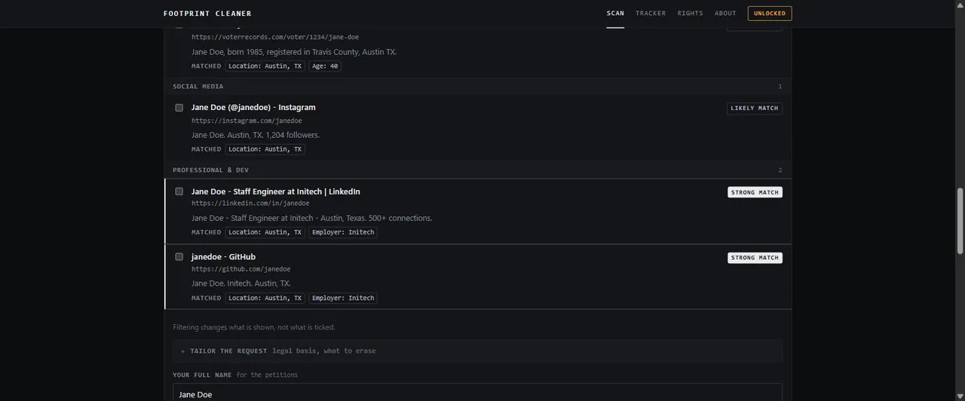Click the Location tag on voter record
Viewport: 965px width, 401px height.
pyautogui.click(x=265, y=66)
